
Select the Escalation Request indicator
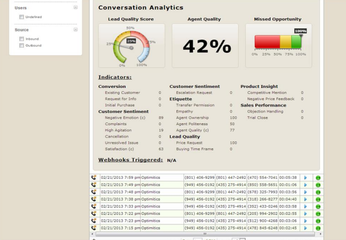coord(194,93)
